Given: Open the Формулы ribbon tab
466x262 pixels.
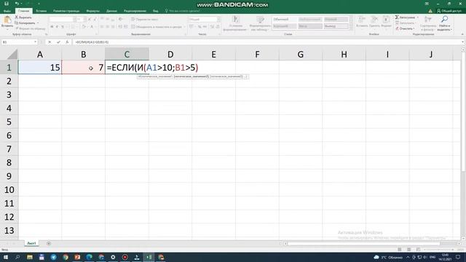Looking at the screenshot, I should (x=92, y=11).
